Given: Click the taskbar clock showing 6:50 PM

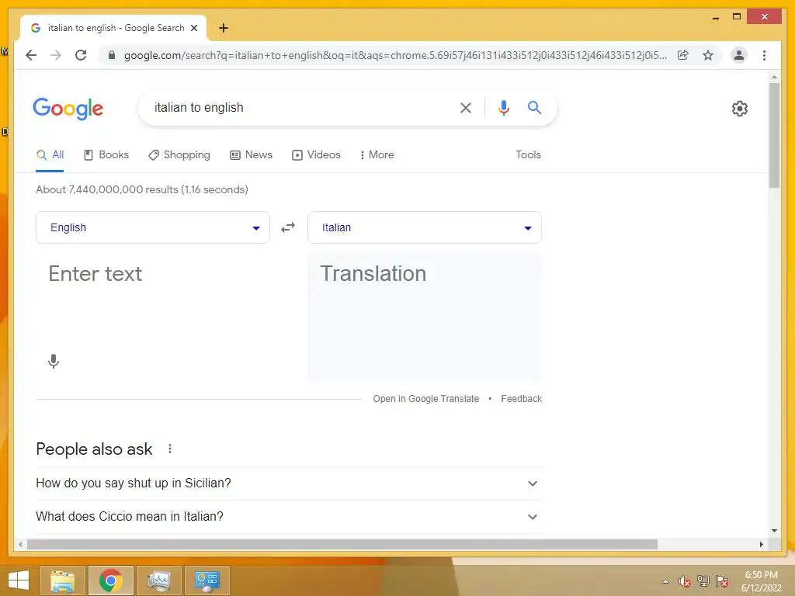Looking at the screenshot, I should [x=761, y=581].
